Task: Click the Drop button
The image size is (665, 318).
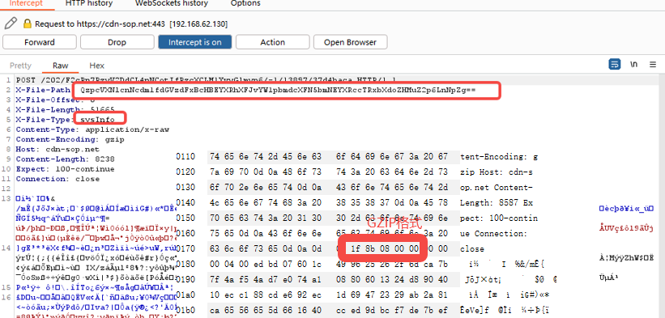Action: pos(117,42)
